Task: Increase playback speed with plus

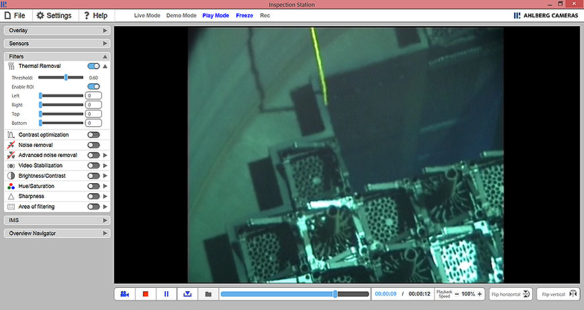Action: 479,294
